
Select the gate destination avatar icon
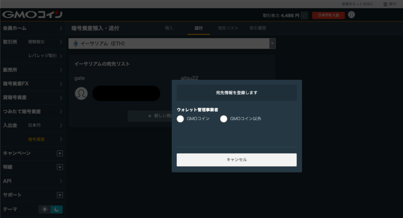(81, 93)
